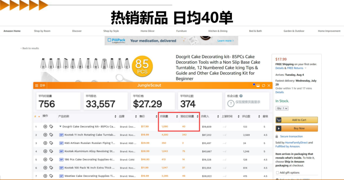Sort table by 月销量 column
The image size is (344, 180).
click(x=177, y=116)
